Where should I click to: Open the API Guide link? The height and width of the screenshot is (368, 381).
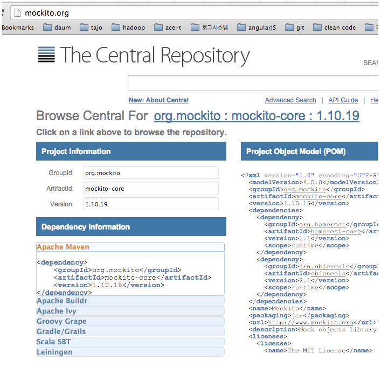(x=343, y=100)
